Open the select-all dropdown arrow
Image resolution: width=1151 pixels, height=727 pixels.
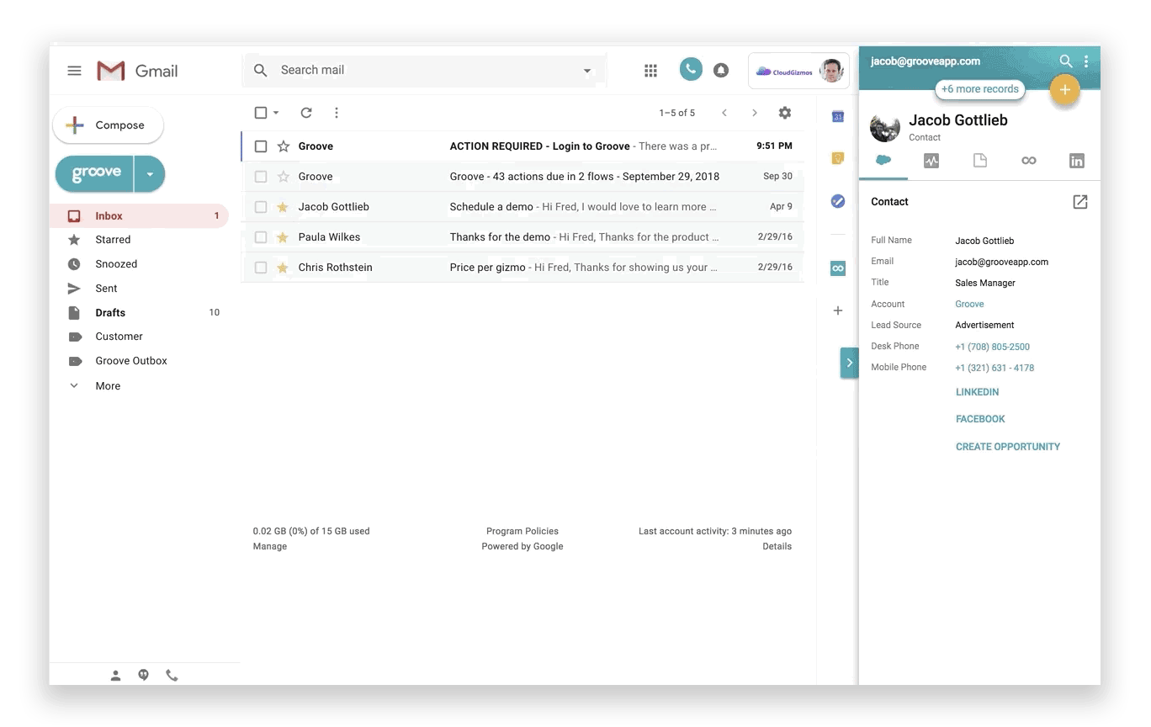tap(276, 113)
